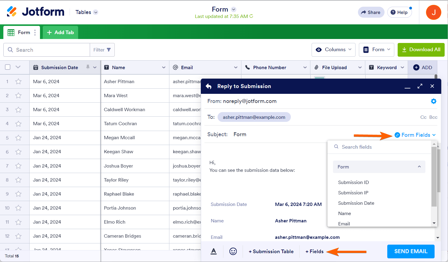Image resolution: width=448 pixels, height=262 pixels.
Task: Open Keyword column dropdown menu
Action: tap(402, 67)
